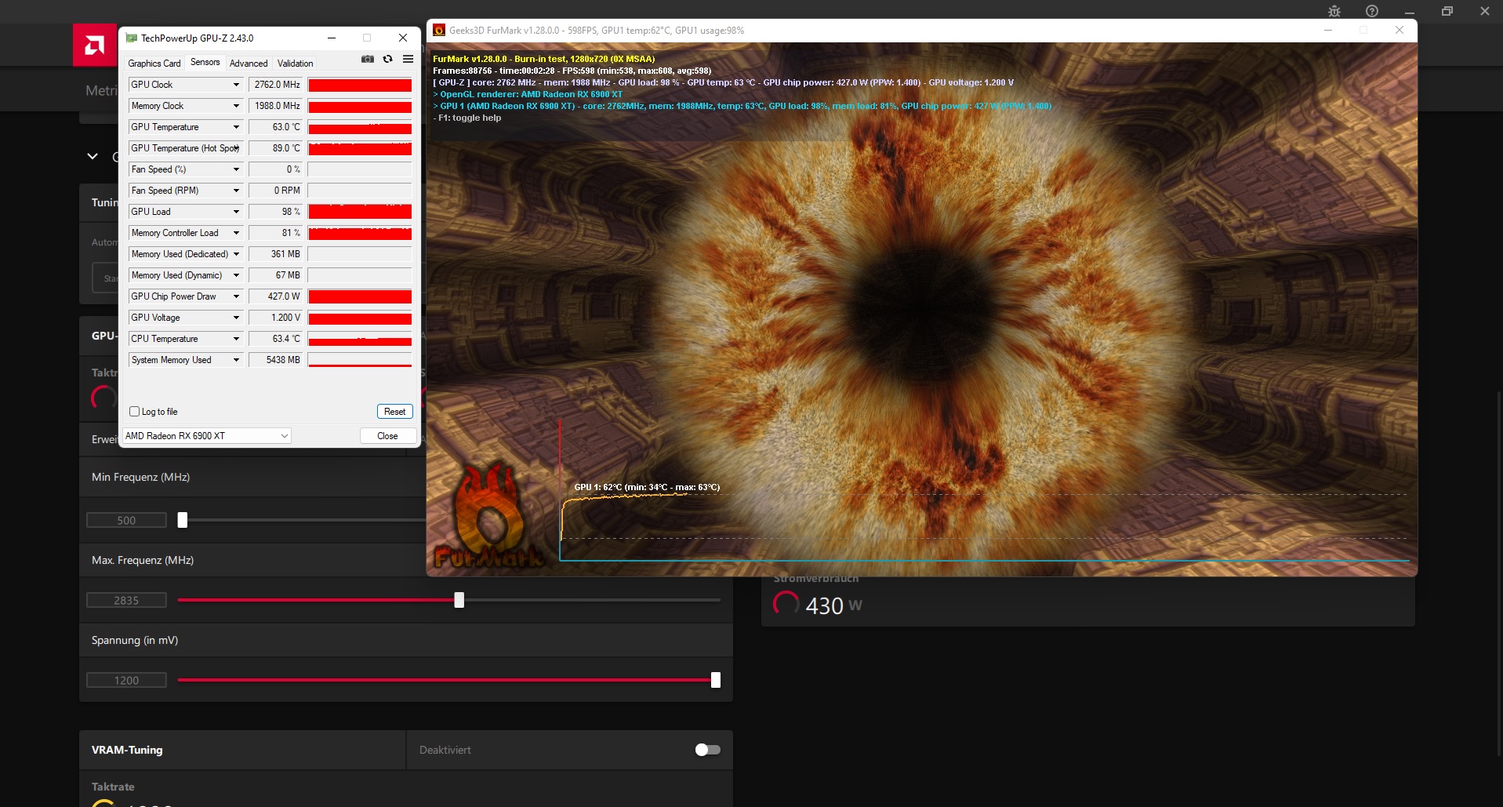Viewport: 1503px width, 807px height.
Task: Click the GPU Temperature 63.0 °C value
Action: coord(276,127)
